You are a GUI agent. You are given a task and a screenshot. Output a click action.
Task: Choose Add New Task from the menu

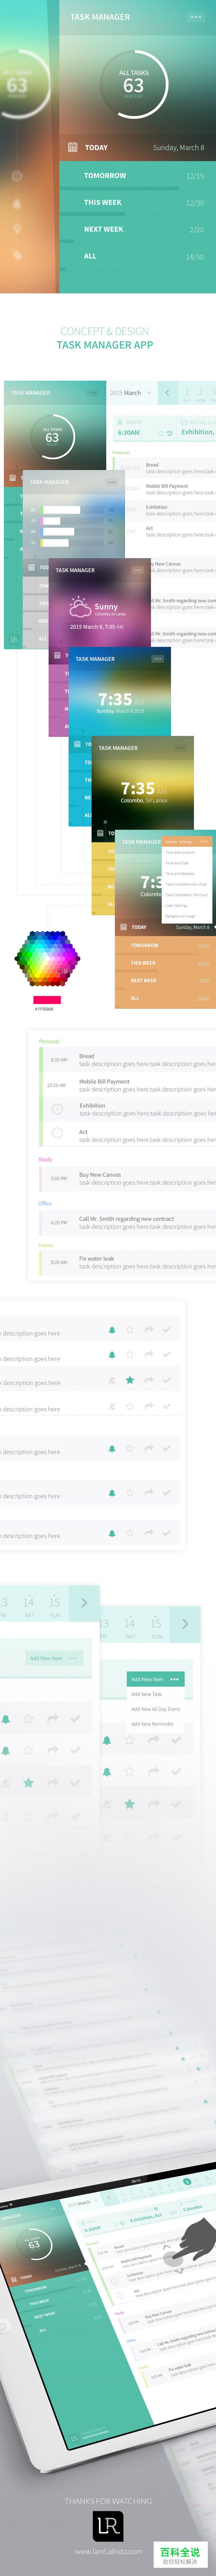click(146, 1694)
